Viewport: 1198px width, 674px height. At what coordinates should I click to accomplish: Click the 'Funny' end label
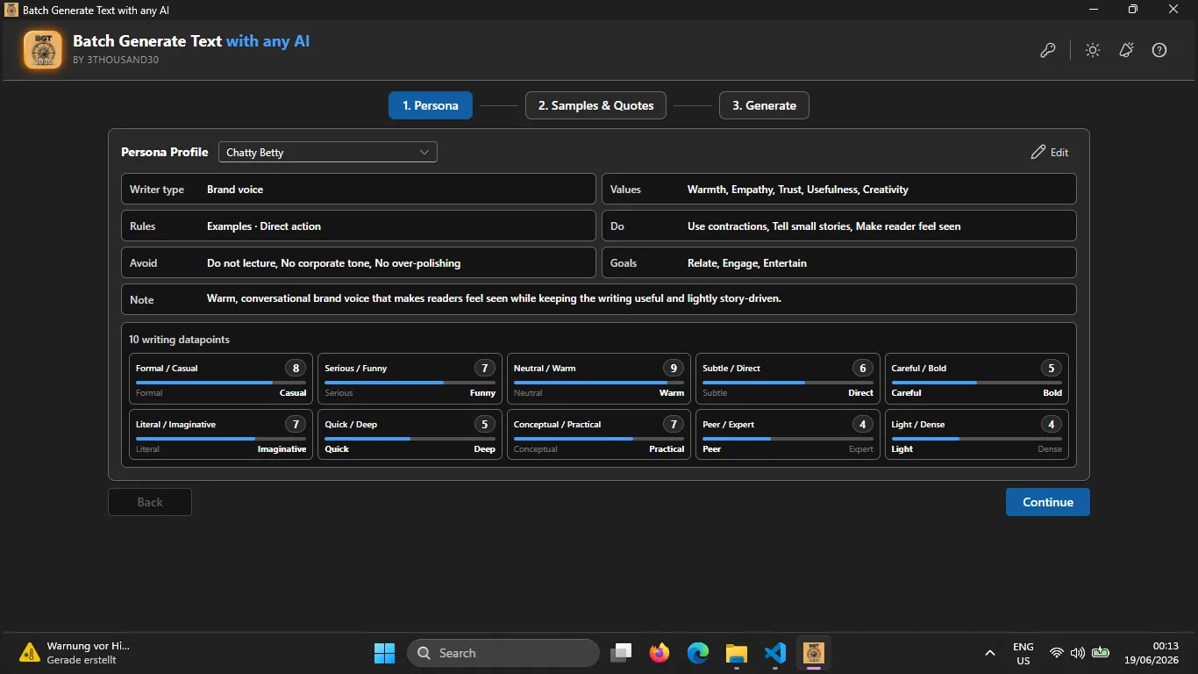click(x=482, y=393)
